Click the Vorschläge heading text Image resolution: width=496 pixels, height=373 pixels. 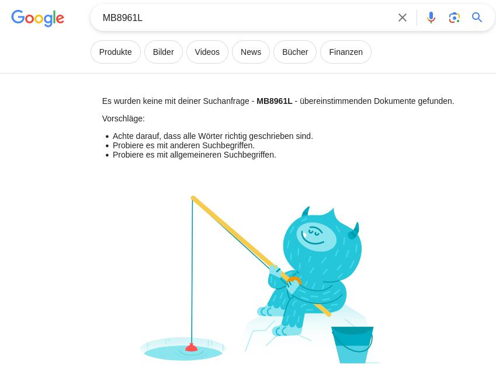pyautogui.click(x=123, y=118)
